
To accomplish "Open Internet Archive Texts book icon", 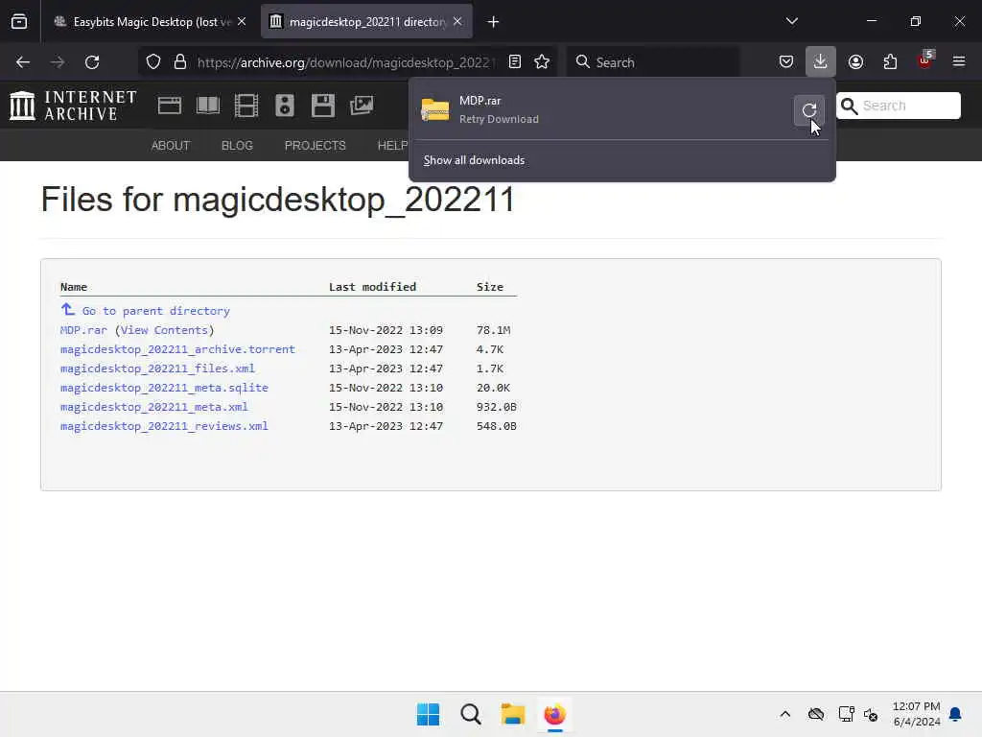I will [208, 106].
